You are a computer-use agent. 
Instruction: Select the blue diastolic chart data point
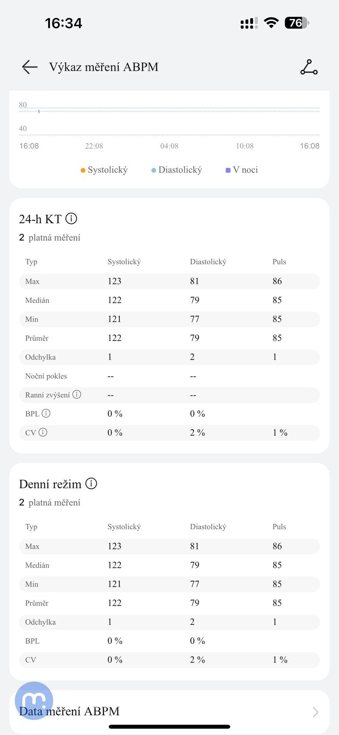pos(39,112)
